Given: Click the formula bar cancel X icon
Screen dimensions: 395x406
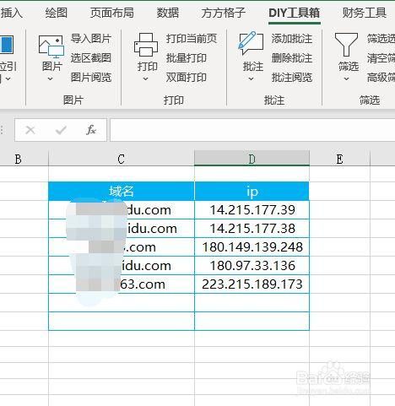Looking at the screenshot, I should [x=30, y=130].
